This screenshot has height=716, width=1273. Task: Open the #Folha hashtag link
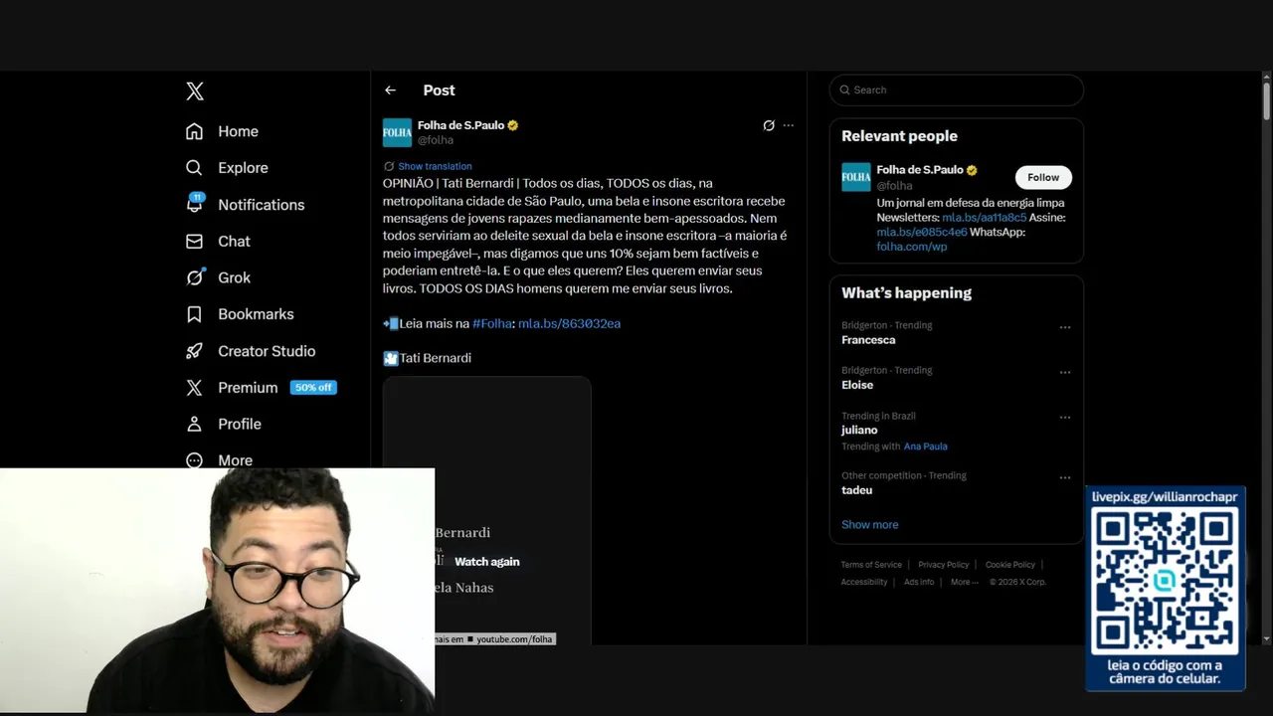point(491,323)
